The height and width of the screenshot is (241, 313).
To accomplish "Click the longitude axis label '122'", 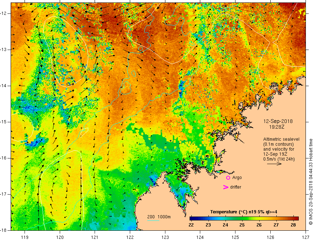I will (x=130, y=237).
